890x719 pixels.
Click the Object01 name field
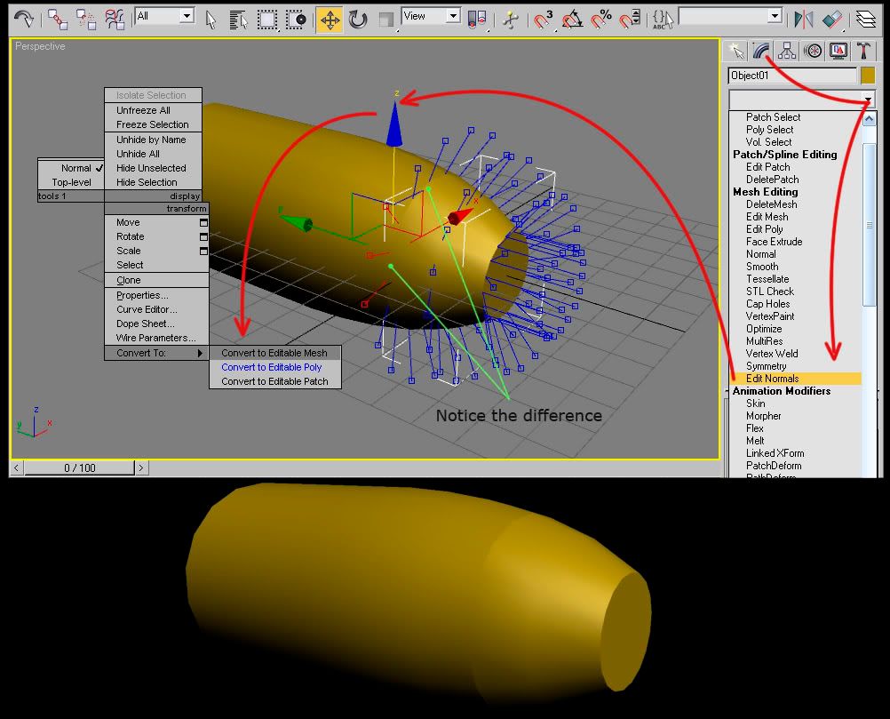pos(791,76)
